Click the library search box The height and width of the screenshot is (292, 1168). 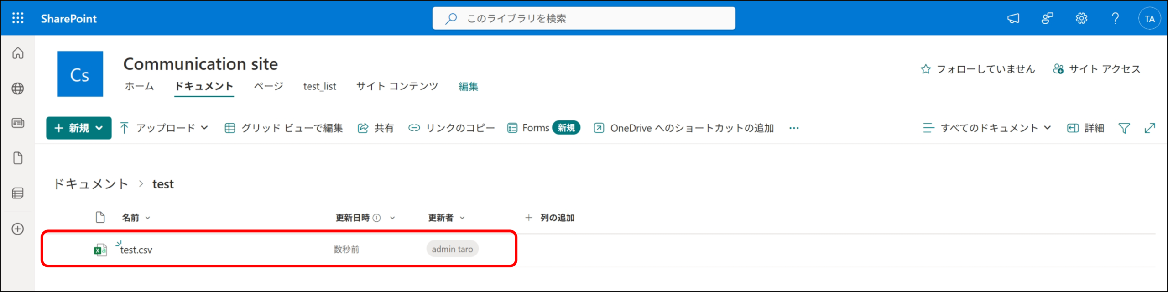[x=584, y=18]
